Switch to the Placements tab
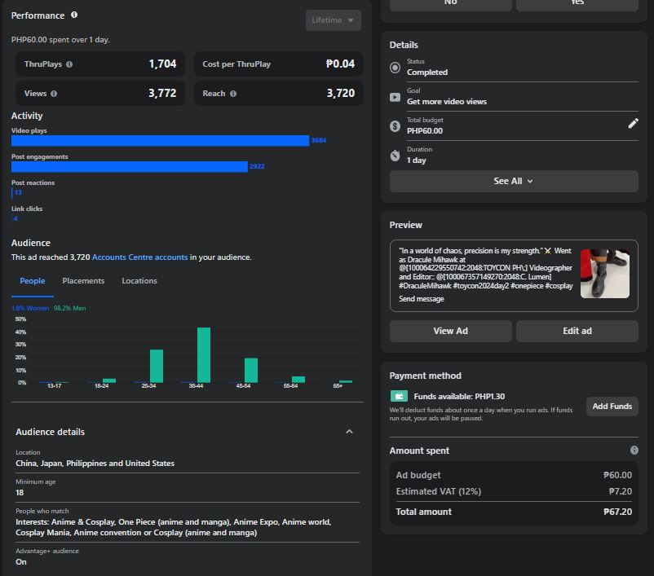Screen dimensions: 654x576 point(83,281)
